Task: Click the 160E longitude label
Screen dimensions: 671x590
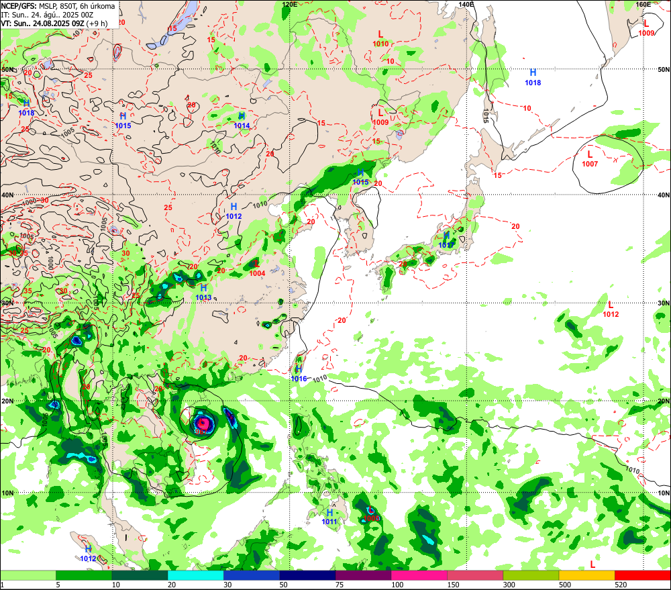Action: 643,4
